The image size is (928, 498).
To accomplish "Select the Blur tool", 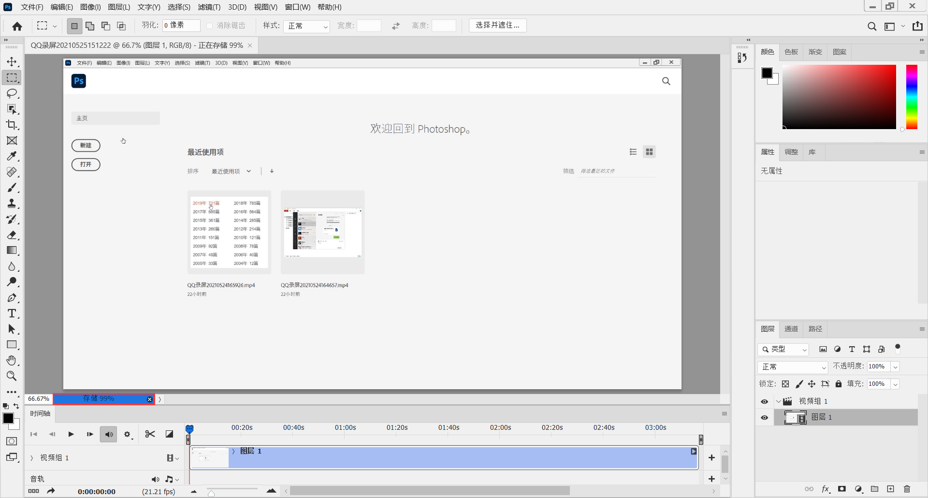I will click(x=12, y=266).
